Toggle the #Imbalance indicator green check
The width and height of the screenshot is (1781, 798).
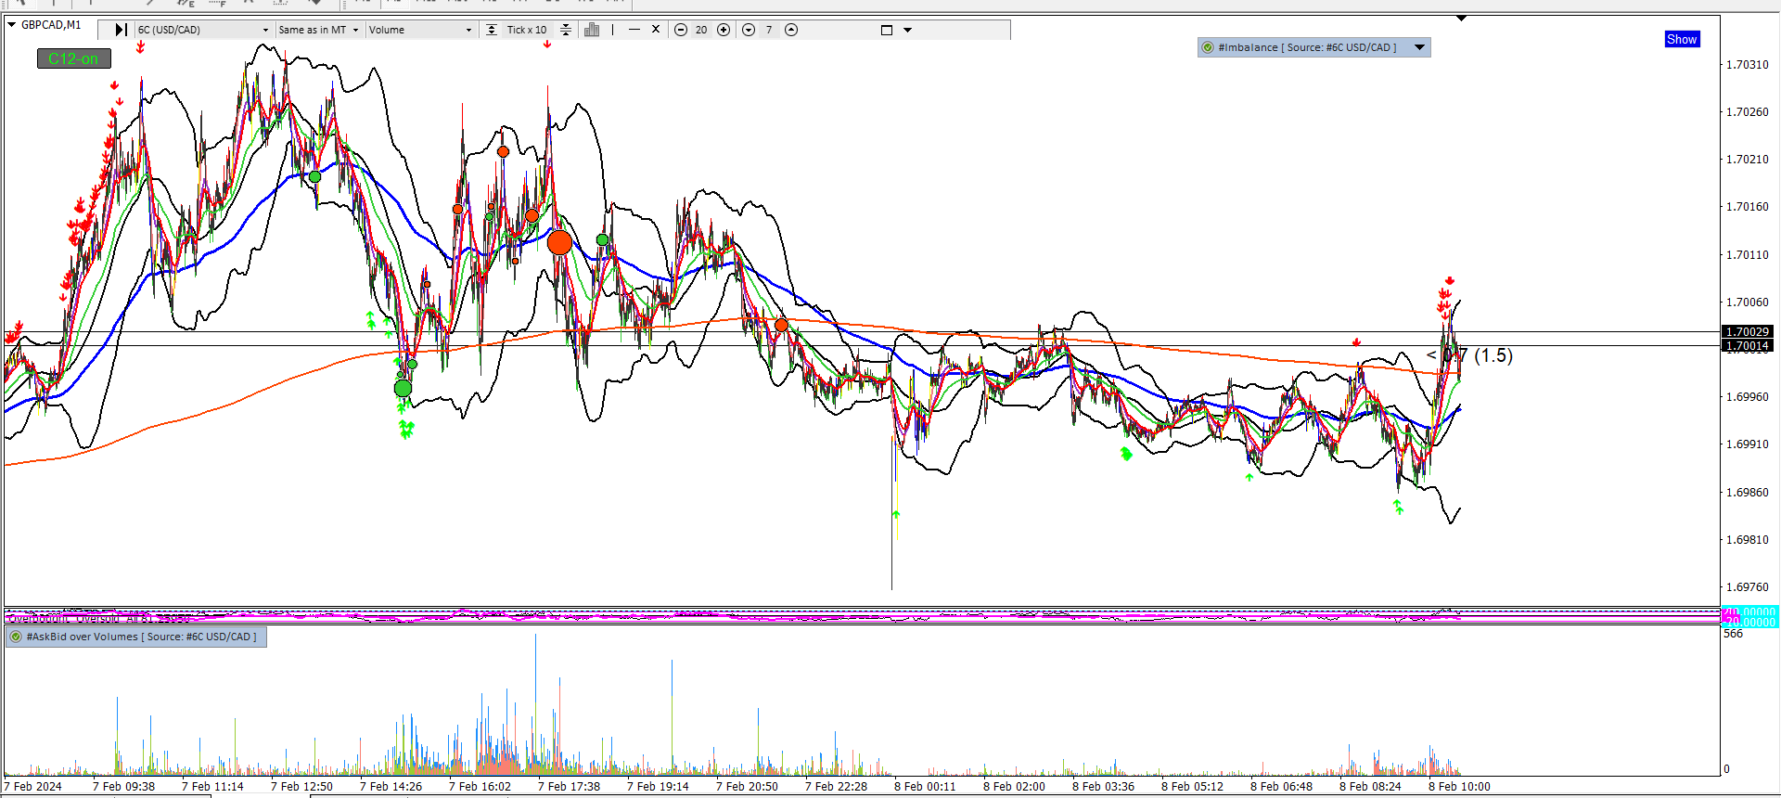click(1208, 47)
